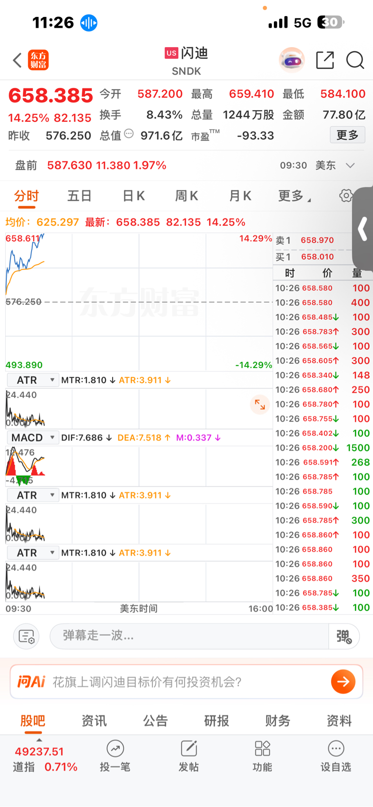Open the AI robot assistant avatar

click(292, 60)
